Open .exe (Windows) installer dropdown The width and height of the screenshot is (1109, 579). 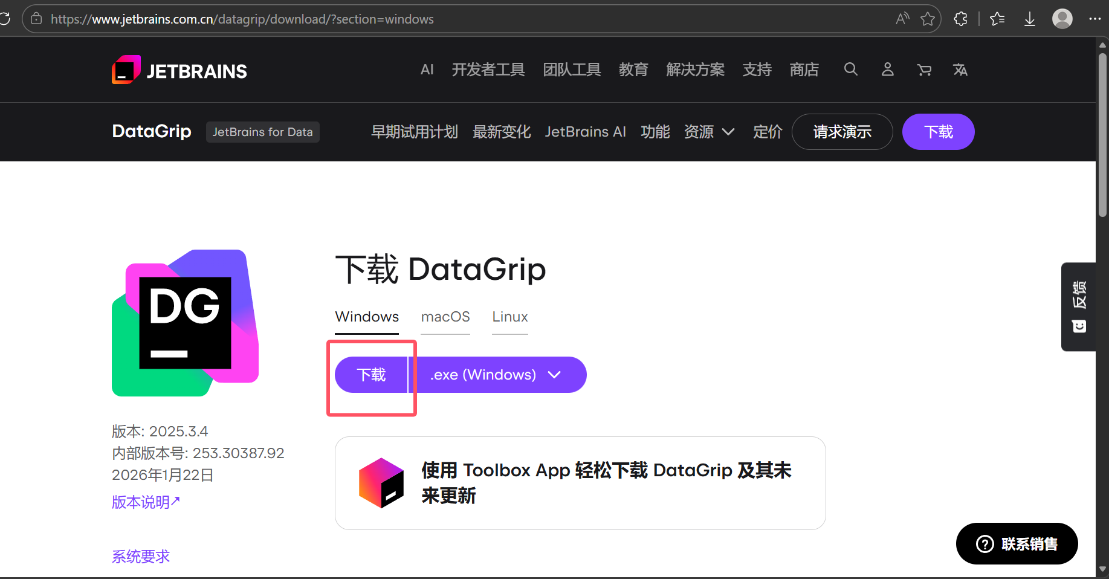click(x=497, y=375)
